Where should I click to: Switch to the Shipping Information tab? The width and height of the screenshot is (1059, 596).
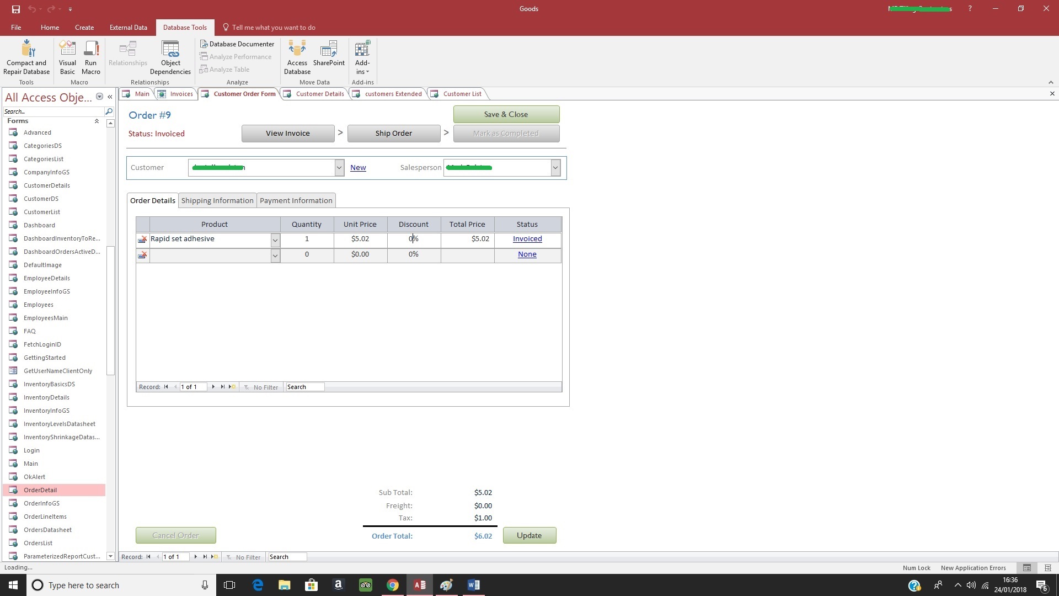217,200
